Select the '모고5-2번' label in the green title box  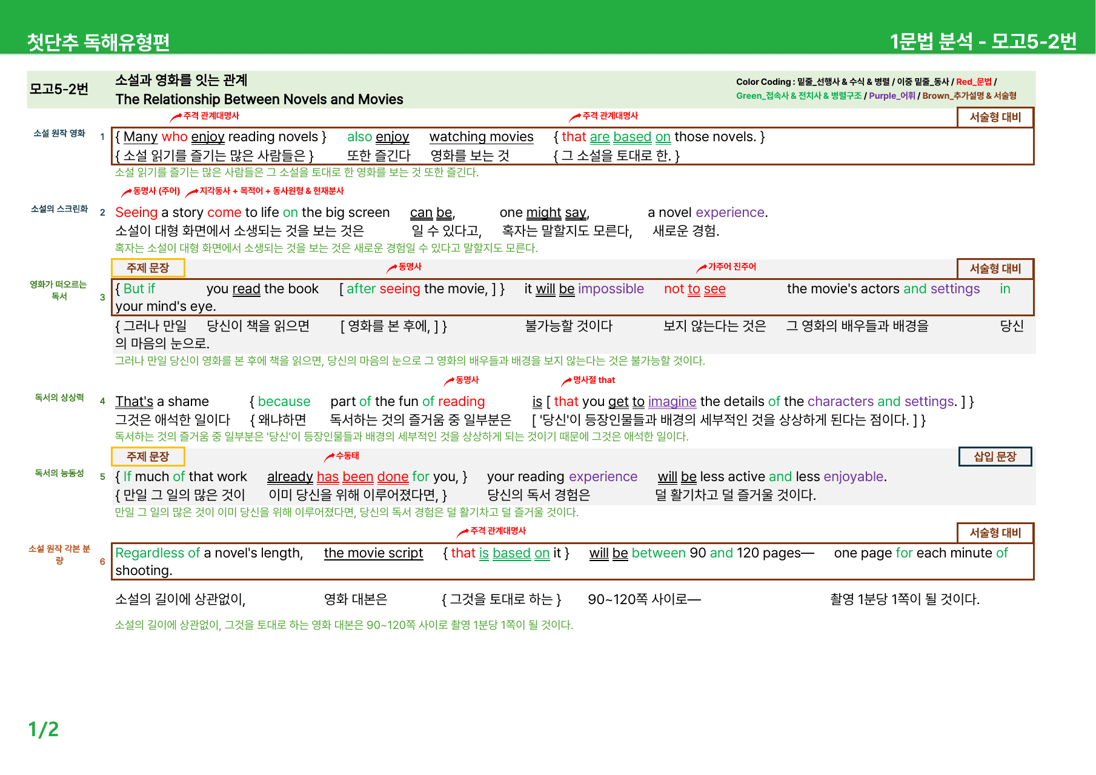click(59, 89)
